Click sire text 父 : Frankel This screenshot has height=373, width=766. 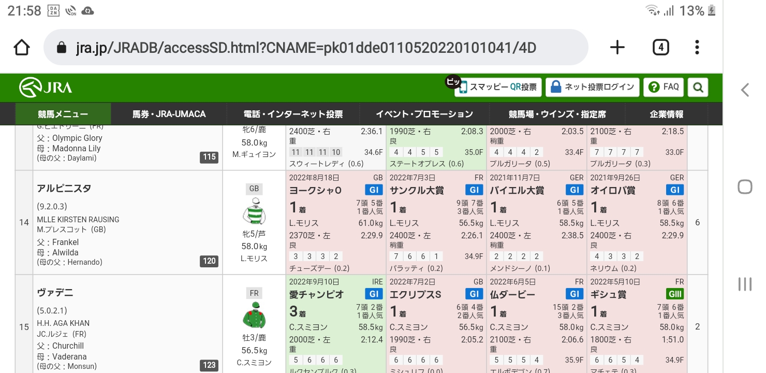[x=58, y=242]
